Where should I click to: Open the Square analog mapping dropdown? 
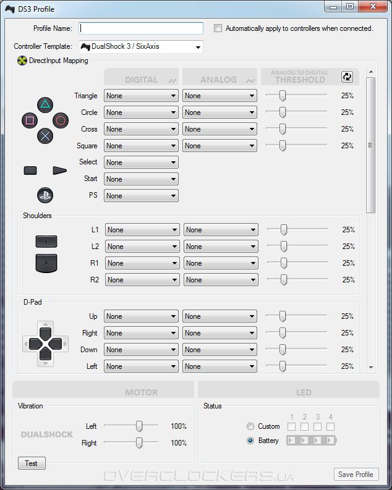click(x=219, y=146)
